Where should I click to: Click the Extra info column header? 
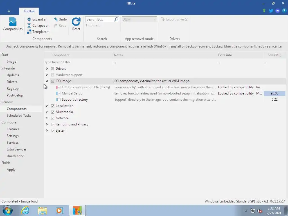(240, 55)
